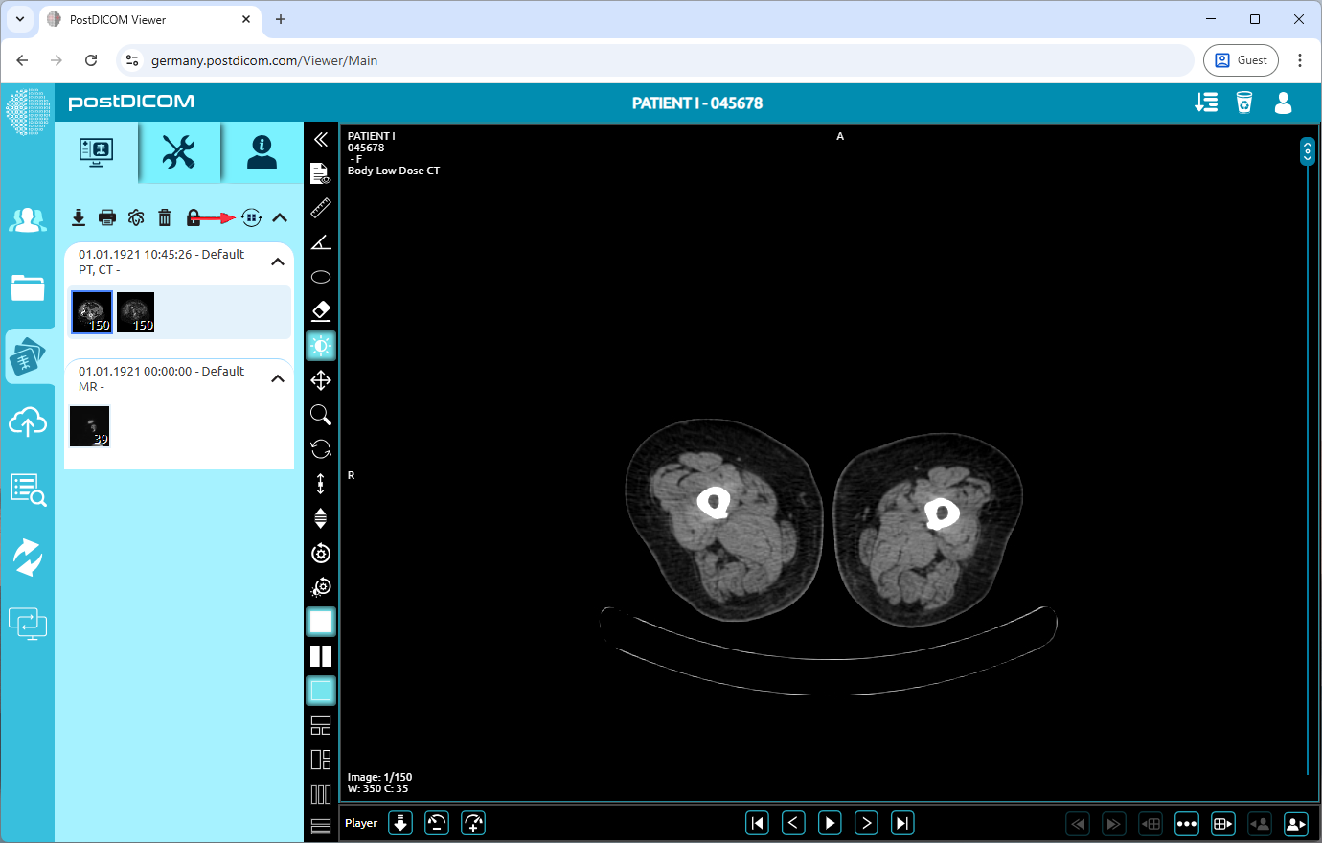Open the patient info tab
This screenshot has height=843, width=1322.
click(x=262, y=151)
